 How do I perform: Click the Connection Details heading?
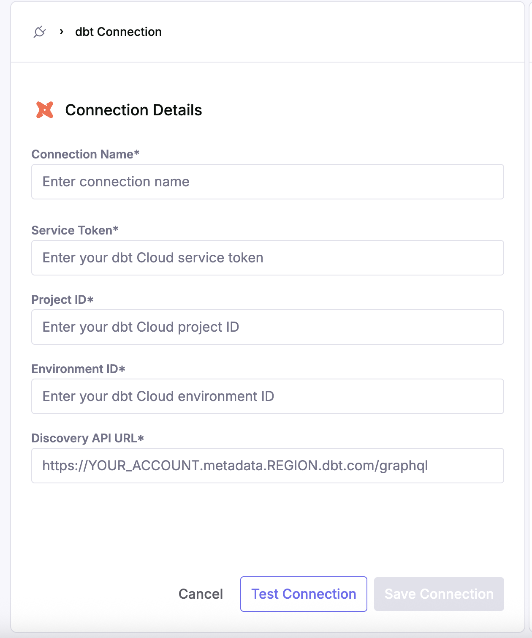pyautogui.click(x=133, y=110)
